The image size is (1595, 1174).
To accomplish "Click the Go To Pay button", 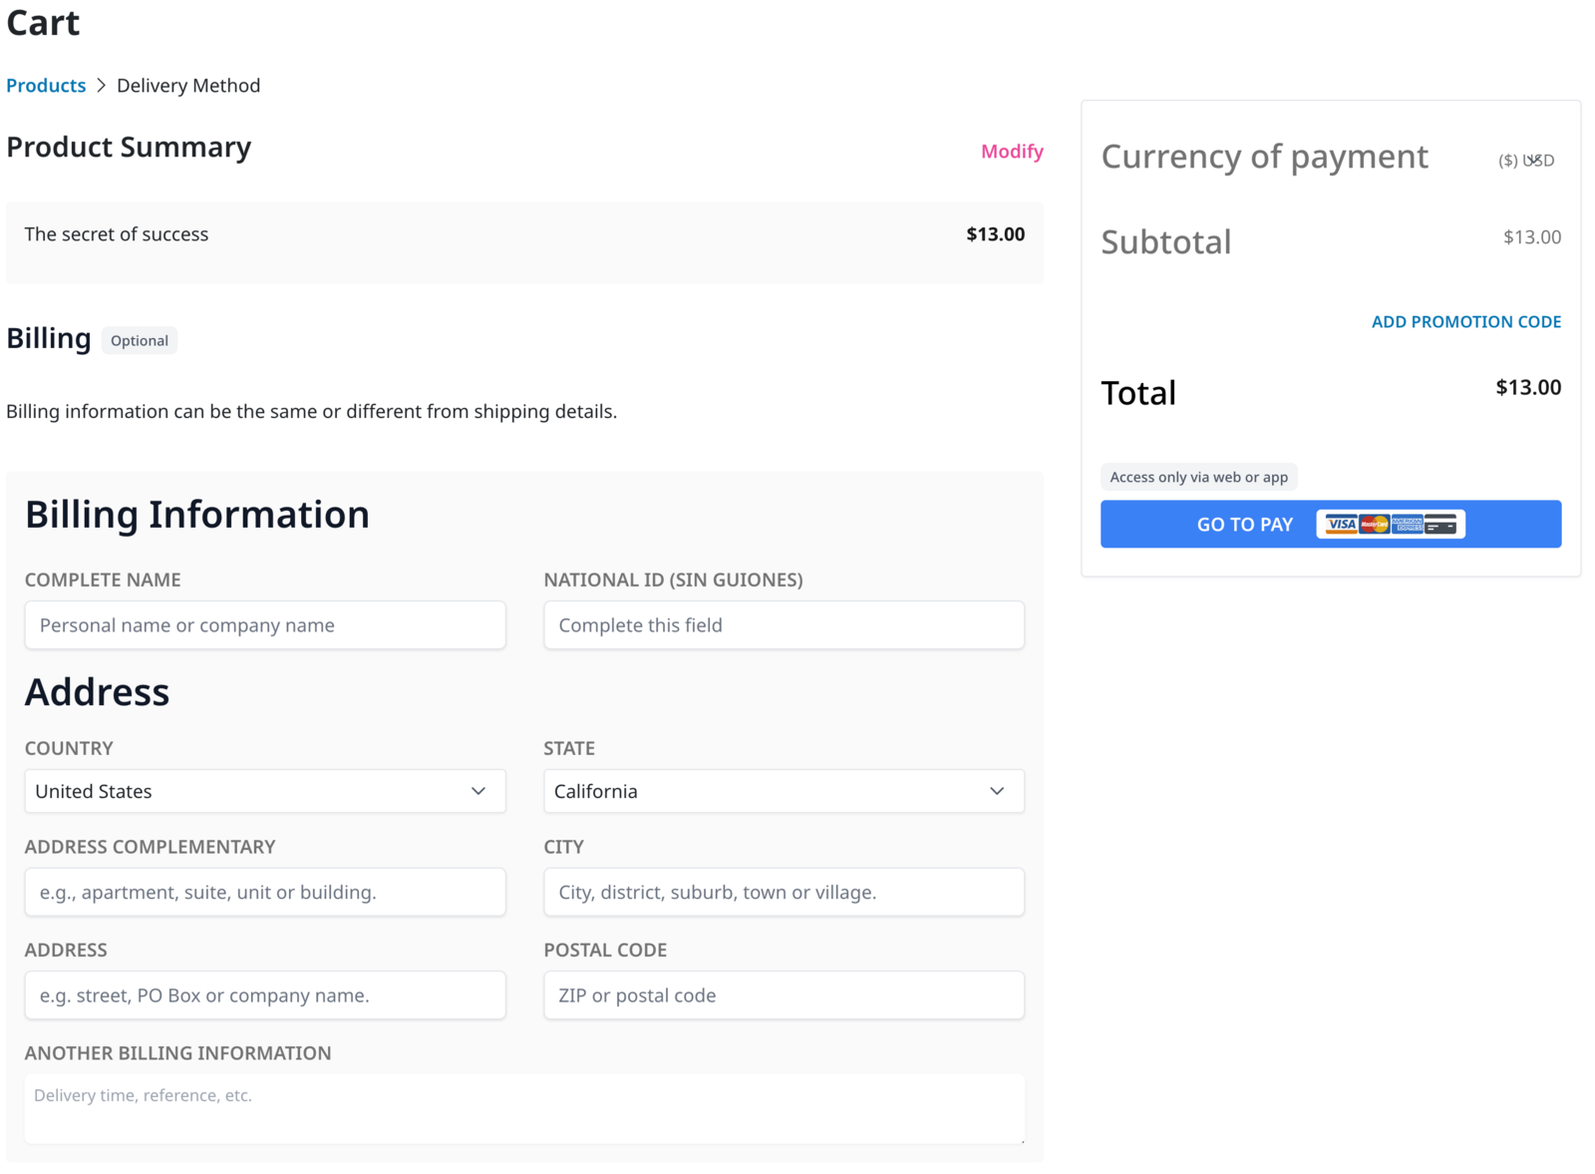I will point(1331,524).
